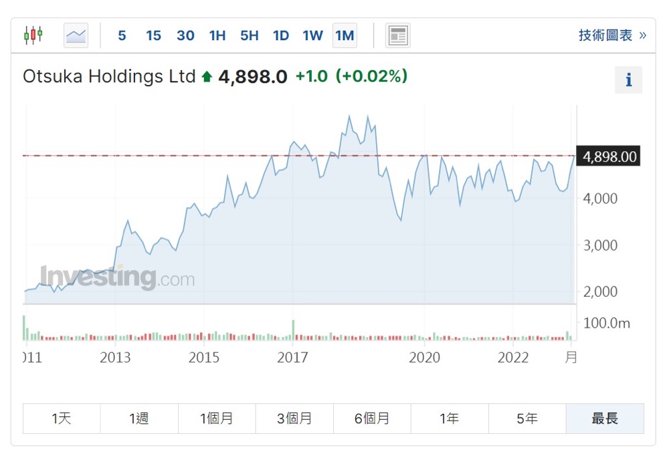
Task: Show the 3個月 time range
Action: click(x=294, y=419)
